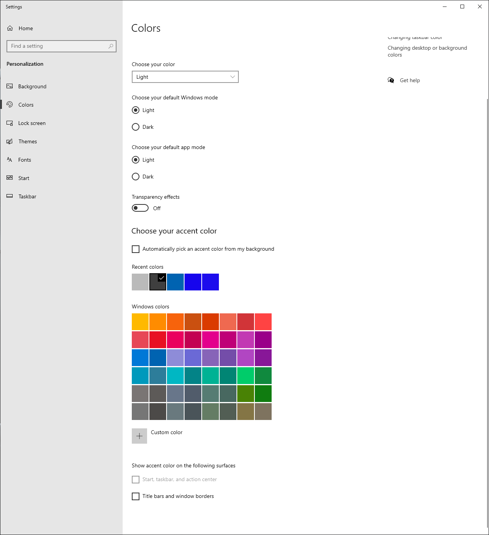The height and width of the screenshot is (535, 489).
Task: Select the yellow Windows accent color
Action: (140, 321)
